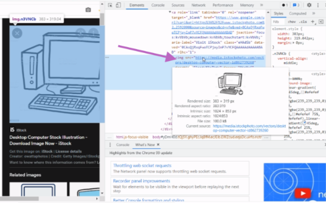Open the 45deg angle clock picker
326x203 pixels.
(304, 123)
